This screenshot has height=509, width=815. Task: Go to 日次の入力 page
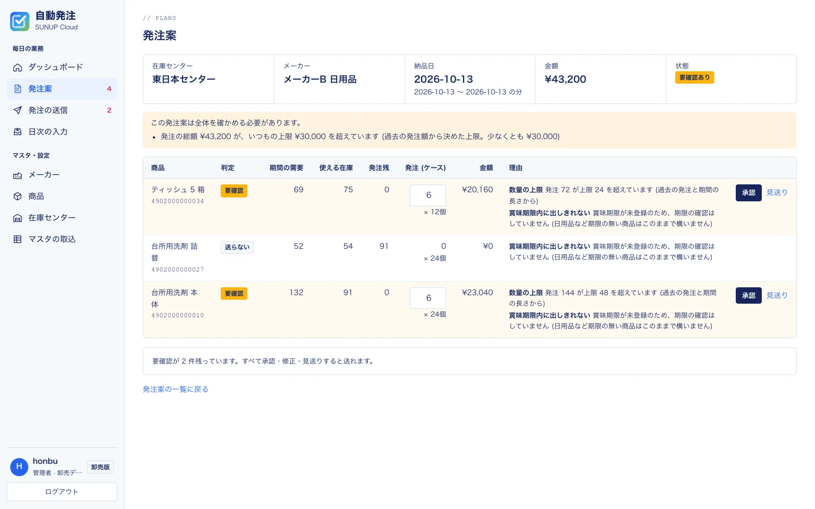(x=62, y=132)
